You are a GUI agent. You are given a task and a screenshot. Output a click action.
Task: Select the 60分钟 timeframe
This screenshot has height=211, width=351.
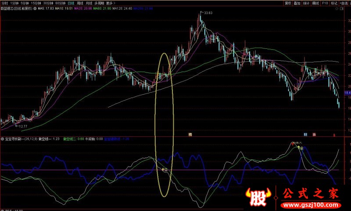coord(60,3)
